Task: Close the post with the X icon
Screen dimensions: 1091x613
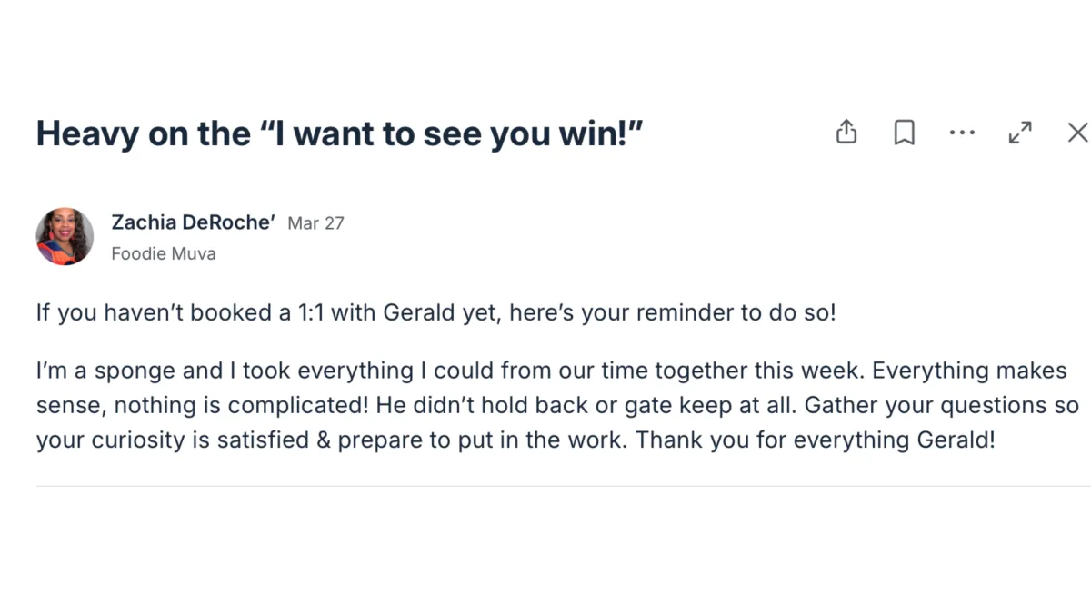Action: pos(1077,133)
